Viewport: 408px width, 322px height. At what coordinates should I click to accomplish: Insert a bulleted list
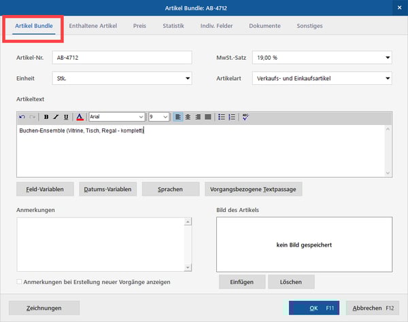pos(222,117)
